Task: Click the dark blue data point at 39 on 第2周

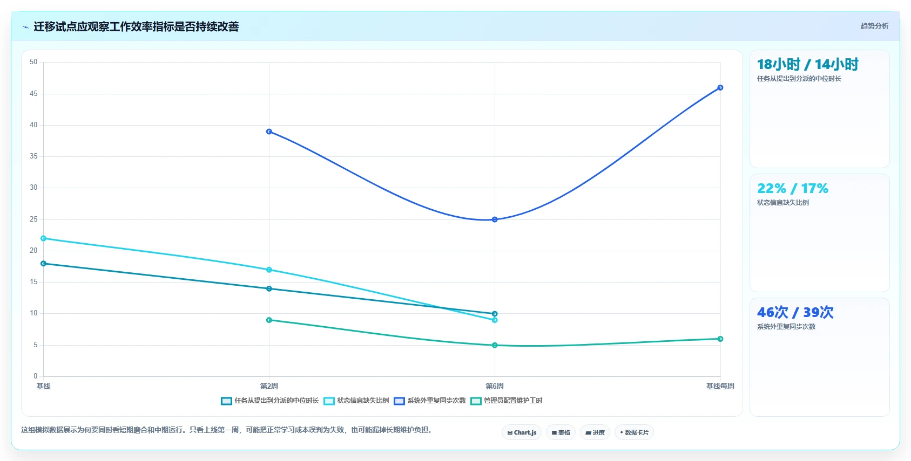Action: pyautogui.click(x=269, y=132)
